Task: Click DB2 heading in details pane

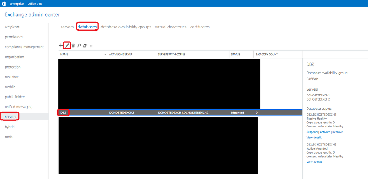Action: (310, 64)
